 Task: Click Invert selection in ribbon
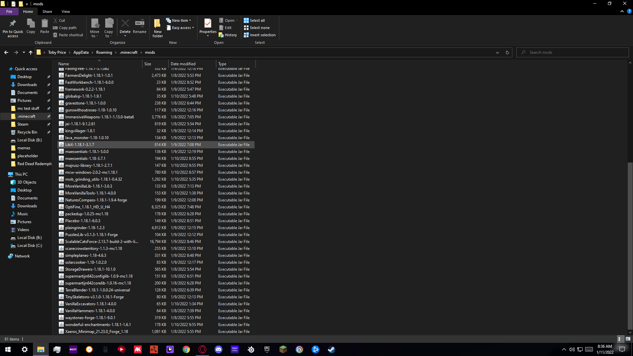point(260,35)
